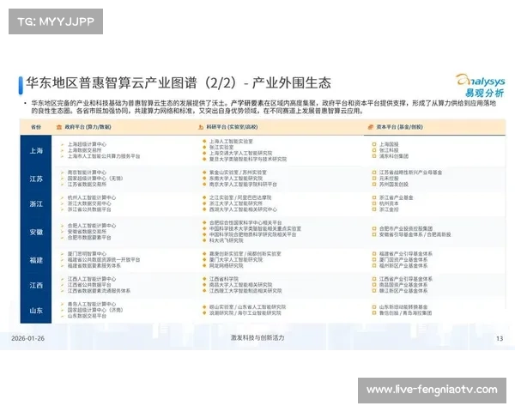Click the entry 江西省科学院
515x412 pixels.
click(224, 279)
